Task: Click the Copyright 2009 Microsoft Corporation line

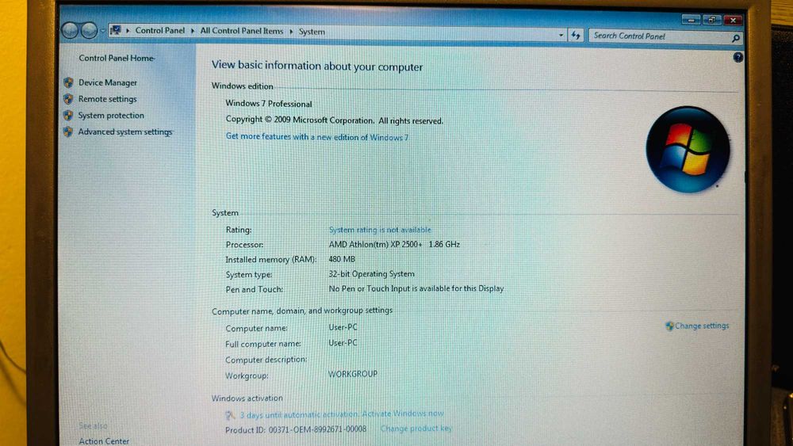Action: coord(335,120)
